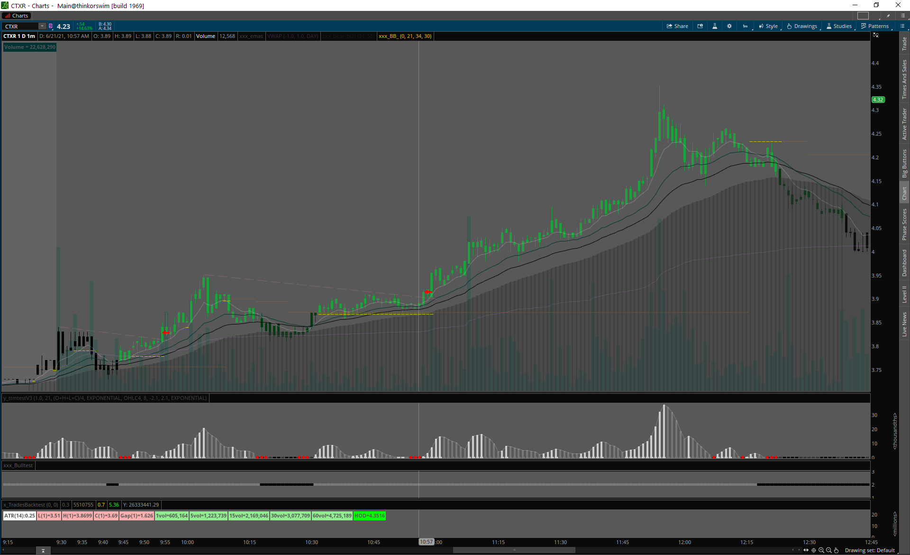Click the zoom in magnifier icon
Screen dimensions: 910x555
point(821,550)
